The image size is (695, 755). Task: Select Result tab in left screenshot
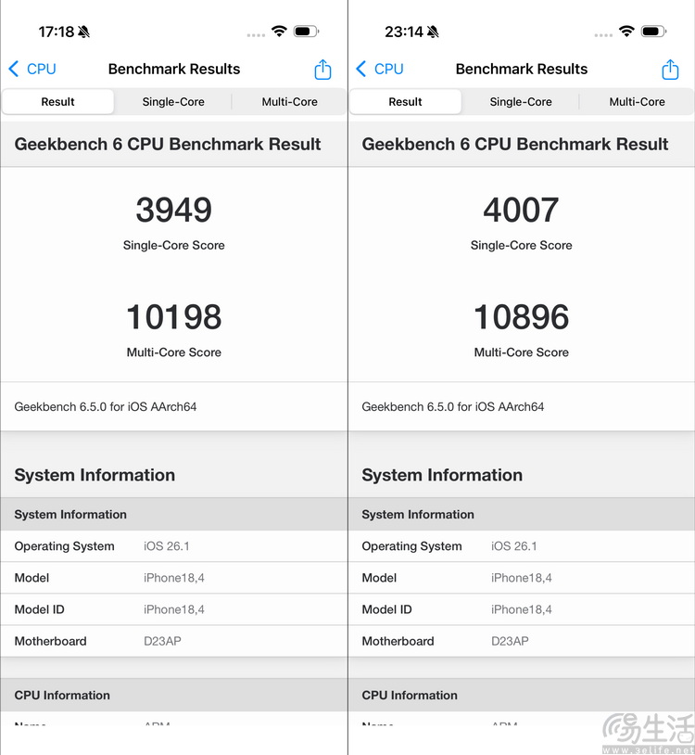point(57,102)
